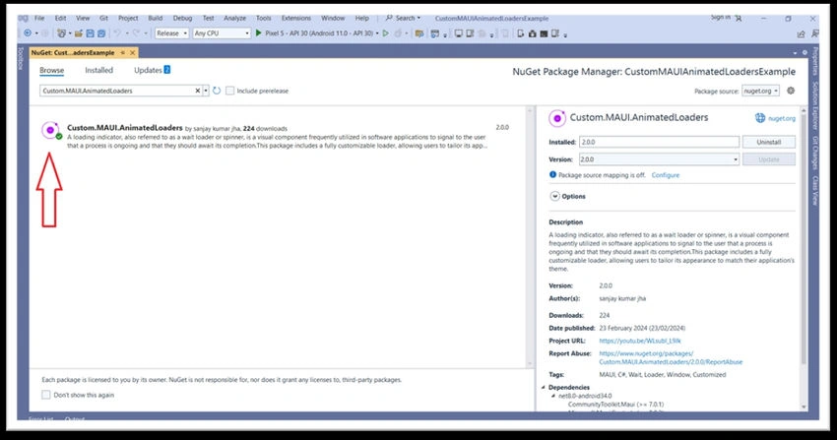Collapse the net8.0-android34.0 node
The image size is (837, 440).
[x=553, y=396]
